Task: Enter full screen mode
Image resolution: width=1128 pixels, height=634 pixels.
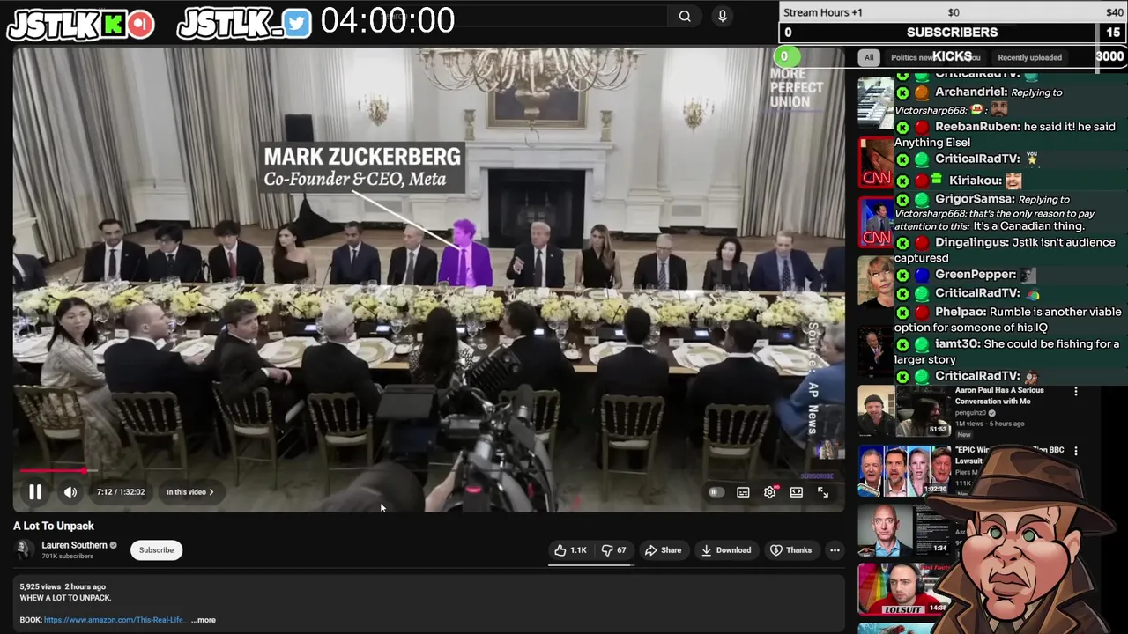Action: (823, 492)
